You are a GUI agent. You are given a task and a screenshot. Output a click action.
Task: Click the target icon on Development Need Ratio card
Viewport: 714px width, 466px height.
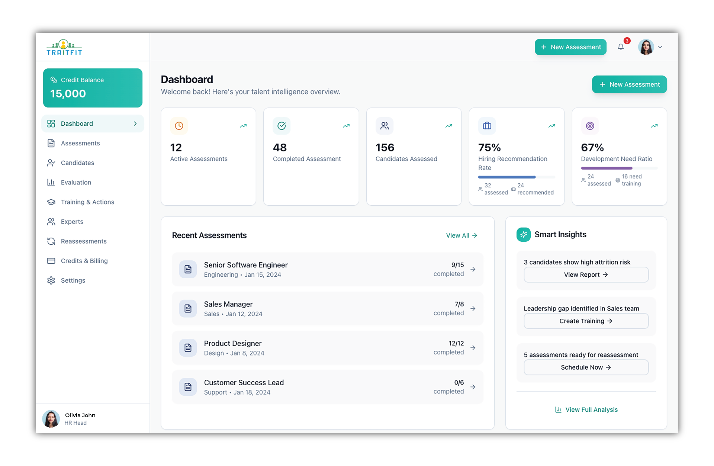[x=590, y=126]
